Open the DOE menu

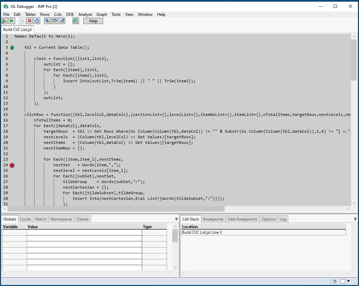point(70,14)
